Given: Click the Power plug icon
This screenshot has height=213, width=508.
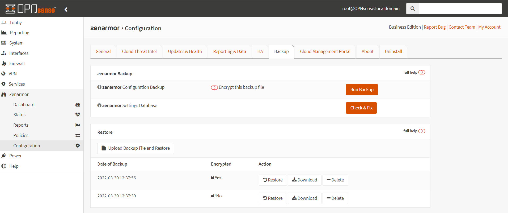Looking at the screenshot, I should (x=4, y=156).
